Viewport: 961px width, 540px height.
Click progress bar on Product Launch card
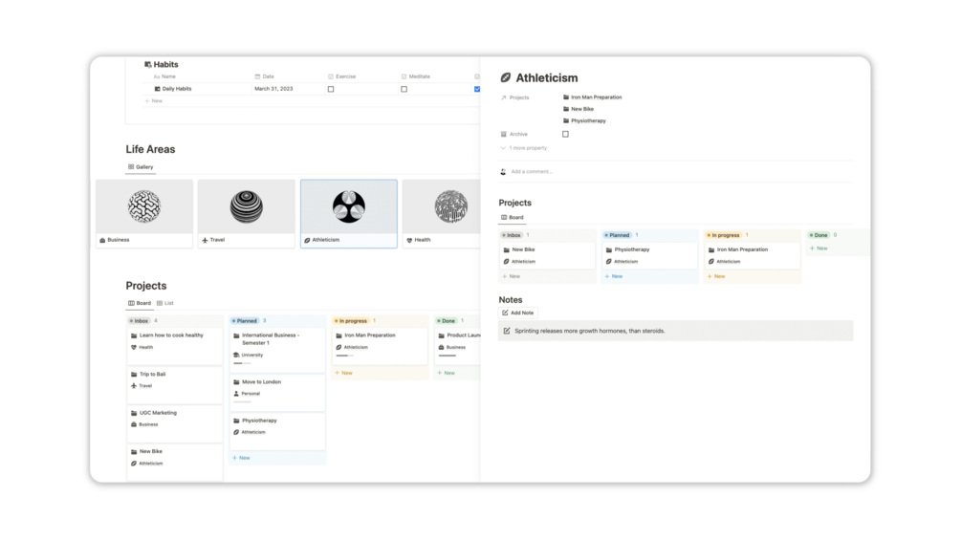click(448, 356)
